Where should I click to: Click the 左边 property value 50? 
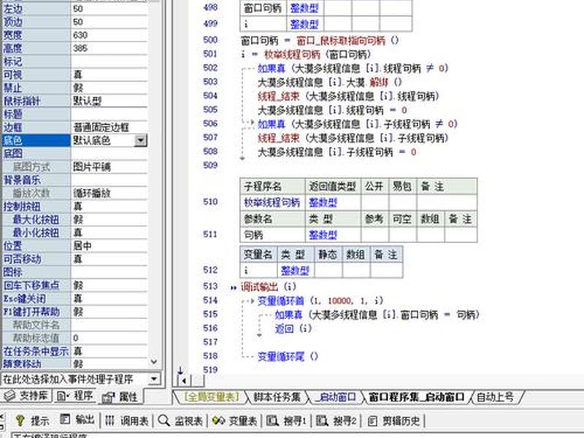point(78,9)
